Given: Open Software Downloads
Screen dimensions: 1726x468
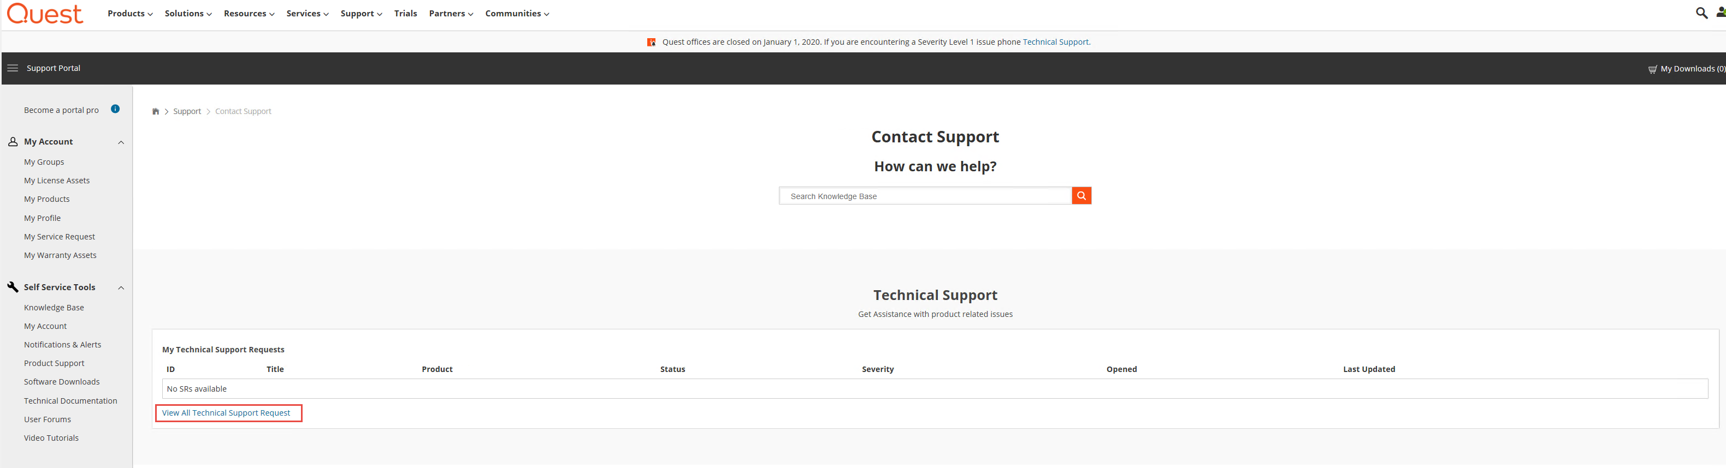Looking at the screenshot, I should 62,382.
